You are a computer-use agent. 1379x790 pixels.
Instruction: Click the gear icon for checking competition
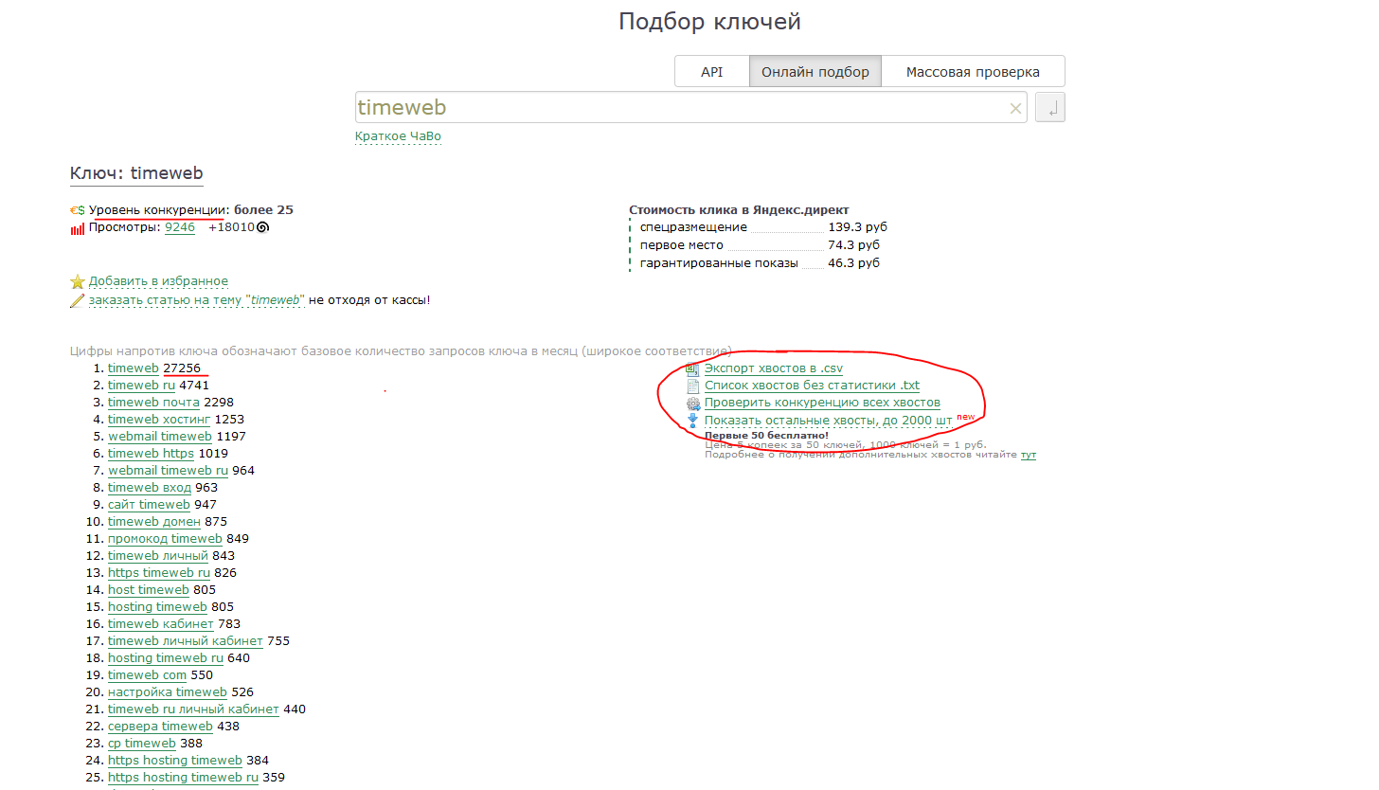(692, 403)
